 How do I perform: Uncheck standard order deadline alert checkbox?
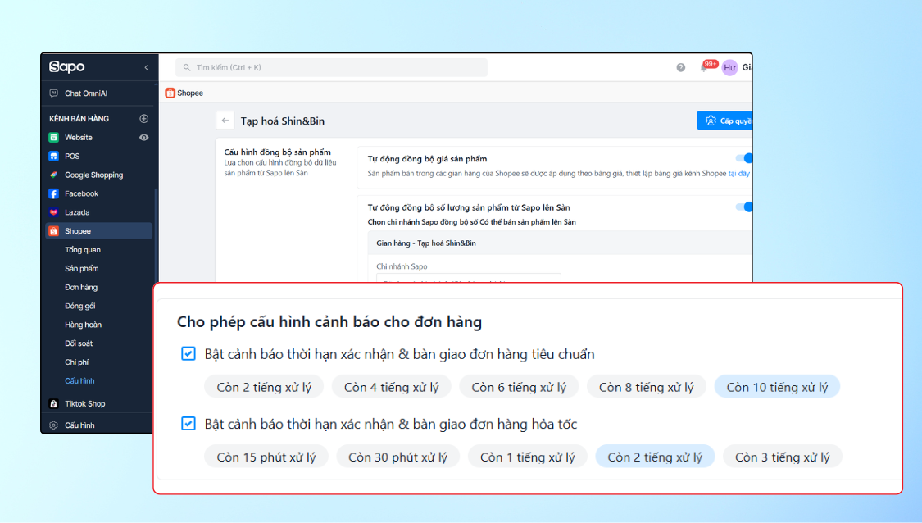pos(188,354)
